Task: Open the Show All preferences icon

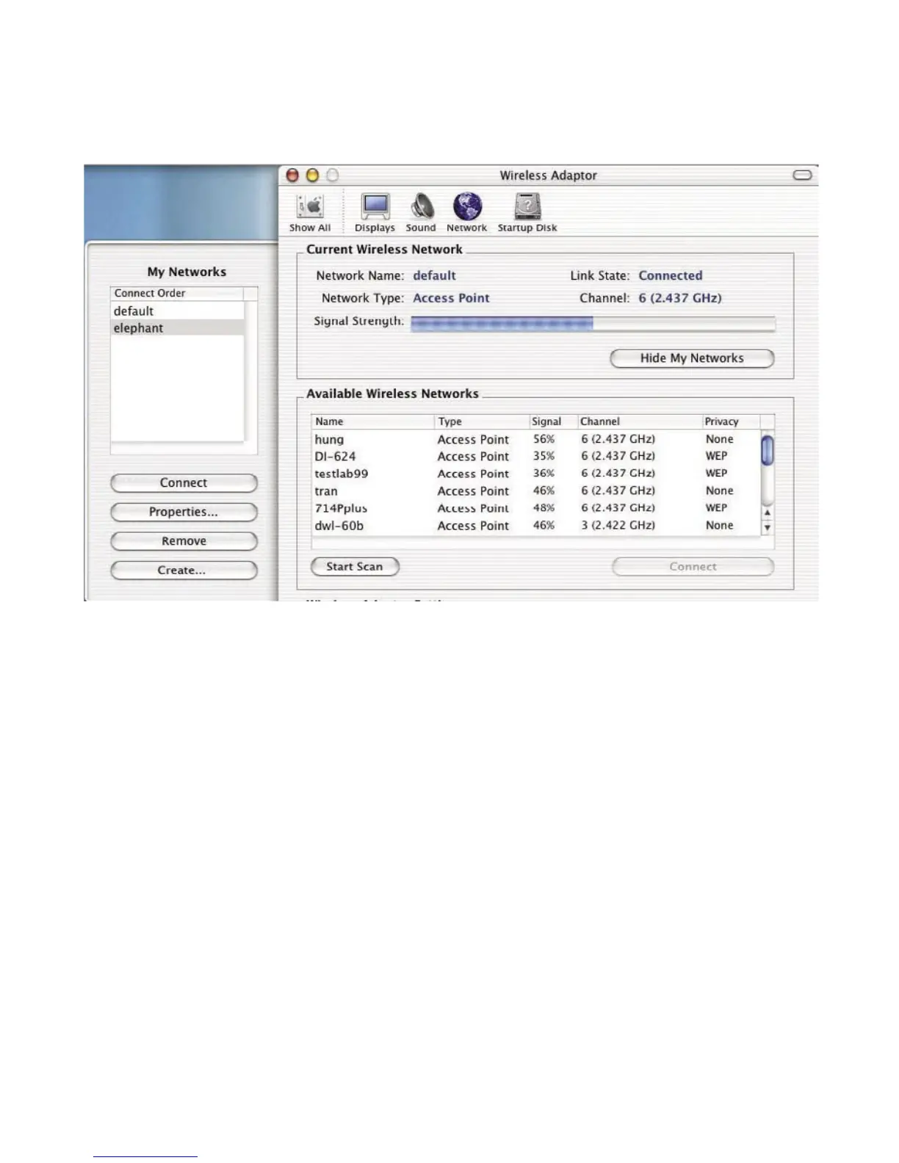Action: [310, 213]
